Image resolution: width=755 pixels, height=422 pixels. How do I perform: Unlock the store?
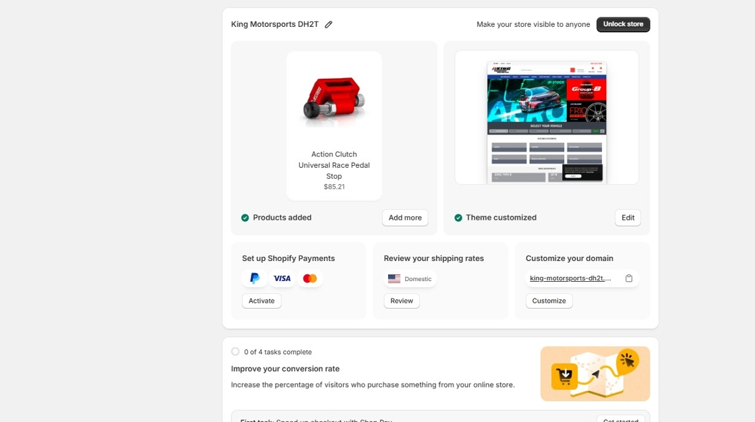[623, 24]
